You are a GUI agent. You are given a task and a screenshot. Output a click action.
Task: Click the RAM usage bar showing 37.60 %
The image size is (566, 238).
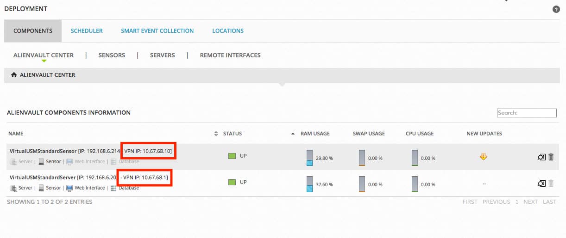(x=309, y=184)
